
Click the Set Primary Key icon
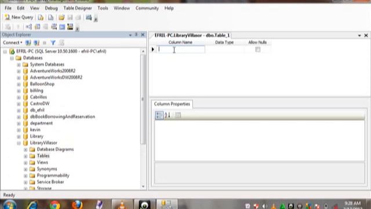pos(18,27)
